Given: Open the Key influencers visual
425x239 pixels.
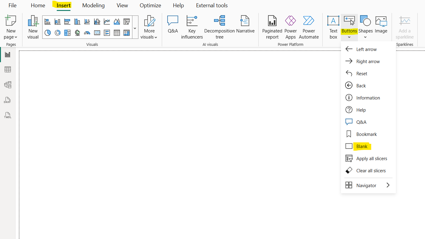Looking at the screenshot, I should (192, 27).
